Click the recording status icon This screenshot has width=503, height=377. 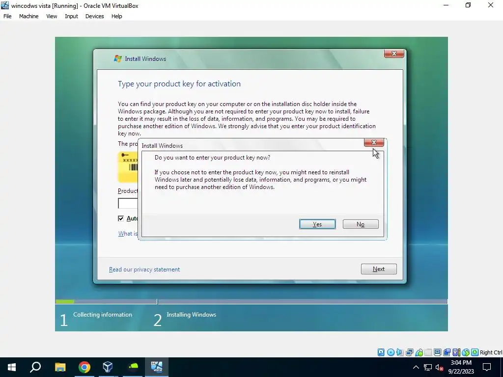click(447, 352)
